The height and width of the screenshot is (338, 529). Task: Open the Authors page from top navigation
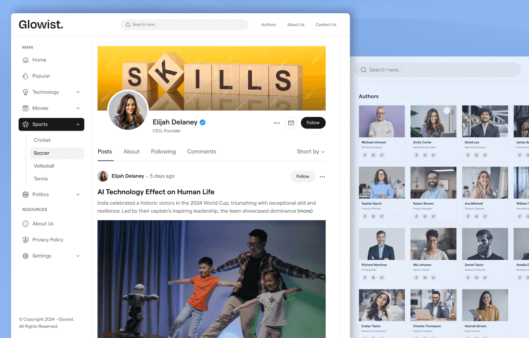pos(268,25)
